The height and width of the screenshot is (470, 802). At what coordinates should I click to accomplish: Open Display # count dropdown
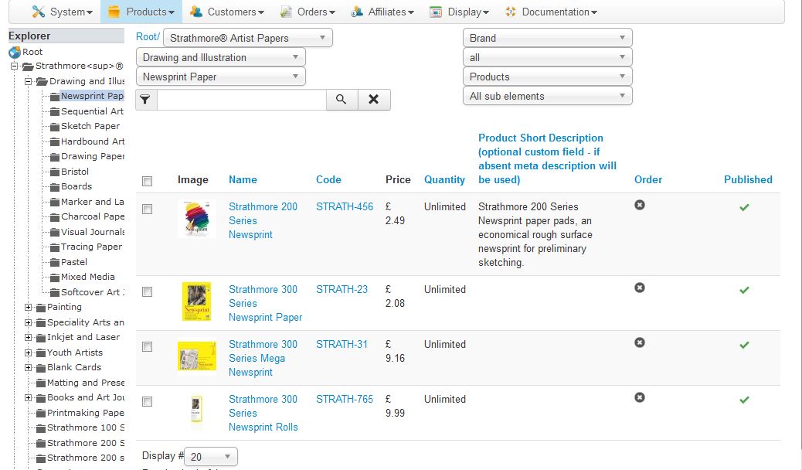tap(210, 457)
